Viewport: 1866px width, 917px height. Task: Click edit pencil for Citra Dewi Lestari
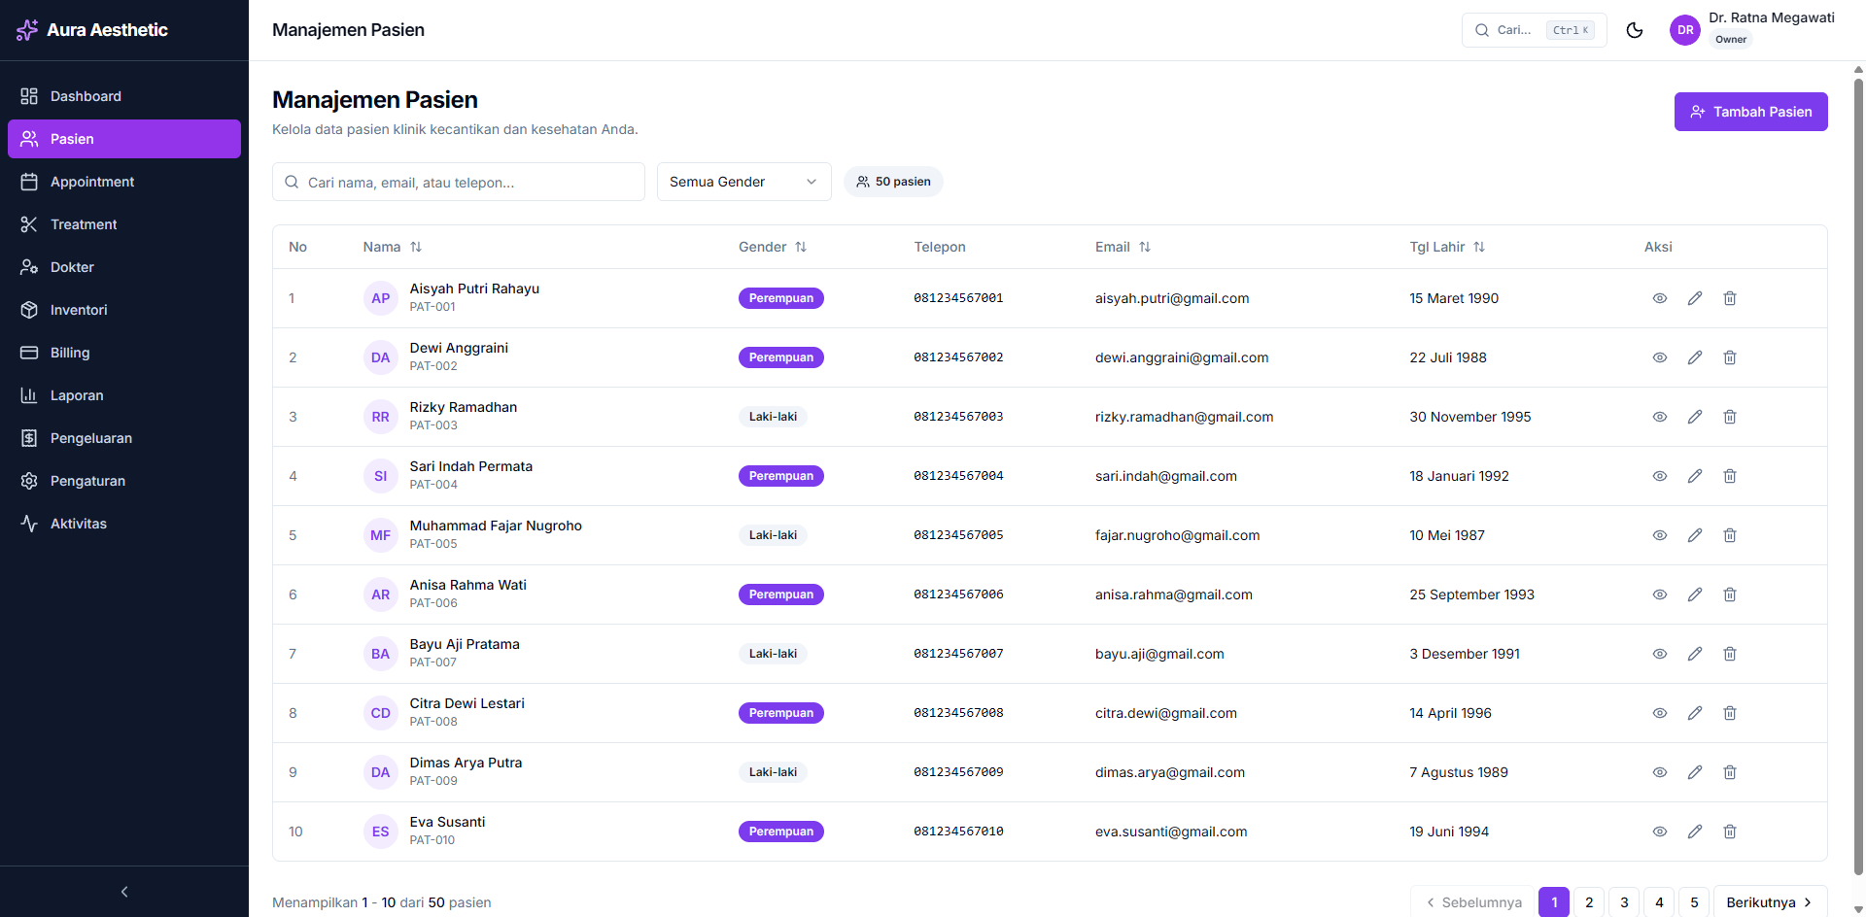pyautogui.click(x=1695, y=713)
